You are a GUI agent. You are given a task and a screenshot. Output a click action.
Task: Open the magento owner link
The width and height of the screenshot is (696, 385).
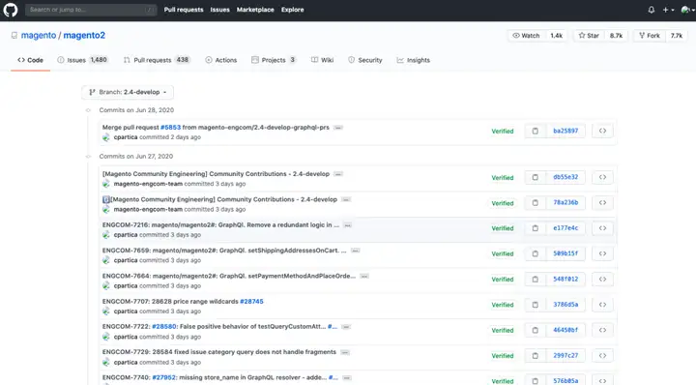coord(39,36)
